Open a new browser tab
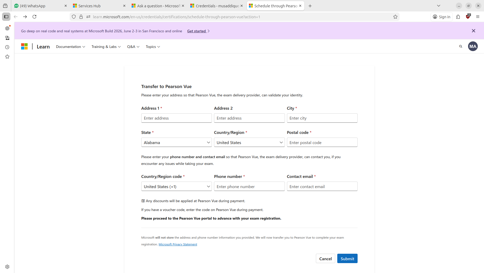484x273 pixels. [310, 6]
